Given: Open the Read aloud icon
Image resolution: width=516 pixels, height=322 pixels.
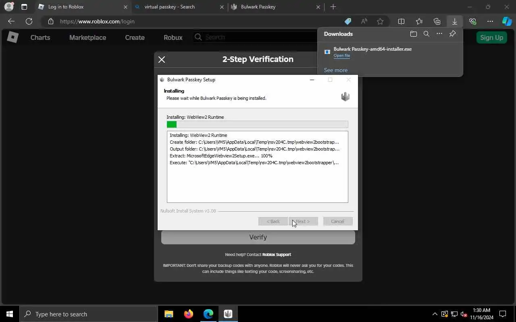Looking at the screenshot, I should (x=364, y=21).
